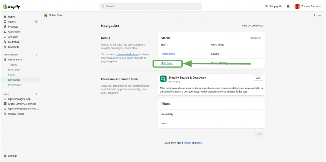Click the Price filter row
Viewport: 326px width, 162px height.
[211, 123]
